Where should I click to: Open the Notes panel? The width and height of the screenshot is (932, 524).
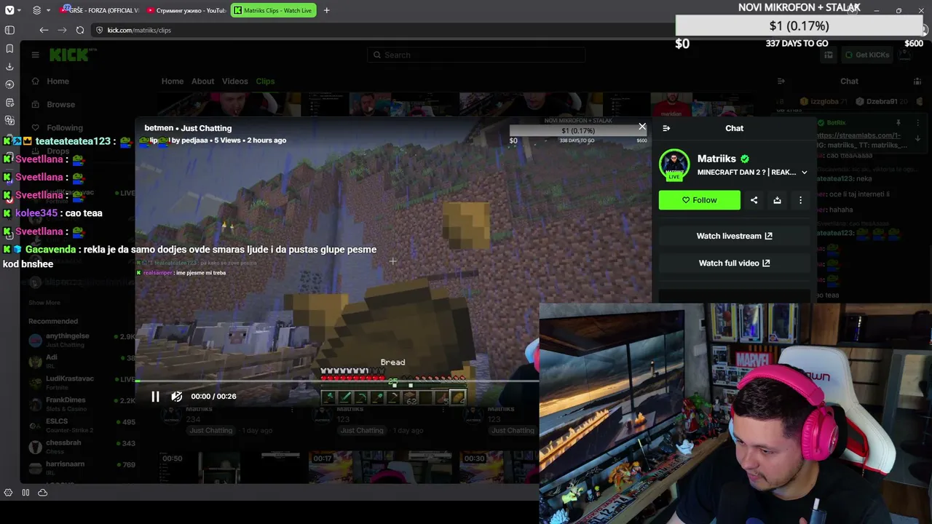click(9, 103)
